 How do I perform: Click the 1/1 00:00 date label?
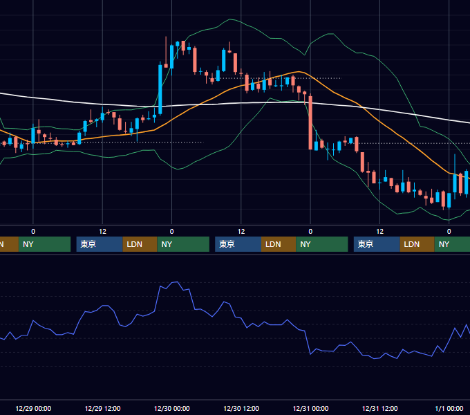449,408
